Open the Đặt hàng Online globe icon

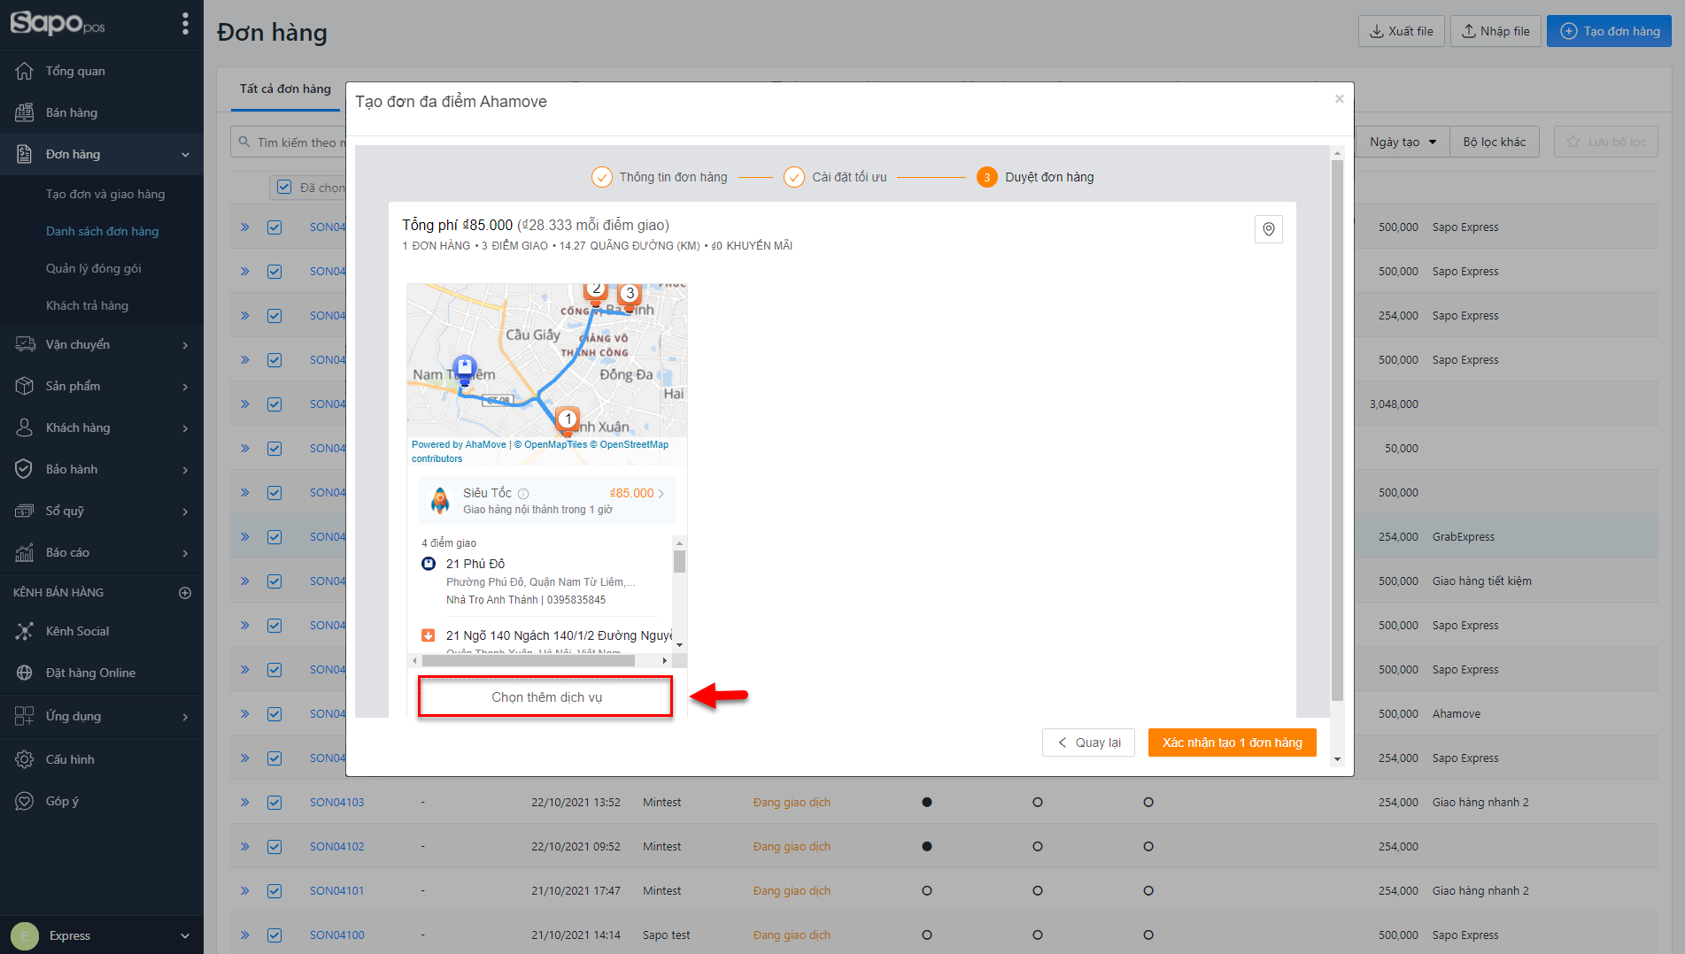[25, 673]
